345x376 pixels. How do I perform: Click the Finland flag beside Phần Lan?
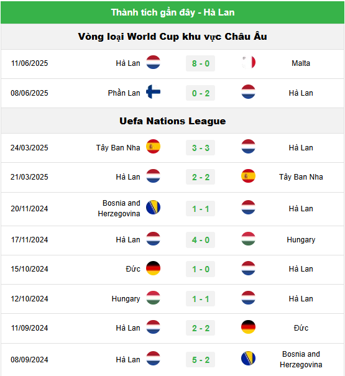tap(153, 92)
